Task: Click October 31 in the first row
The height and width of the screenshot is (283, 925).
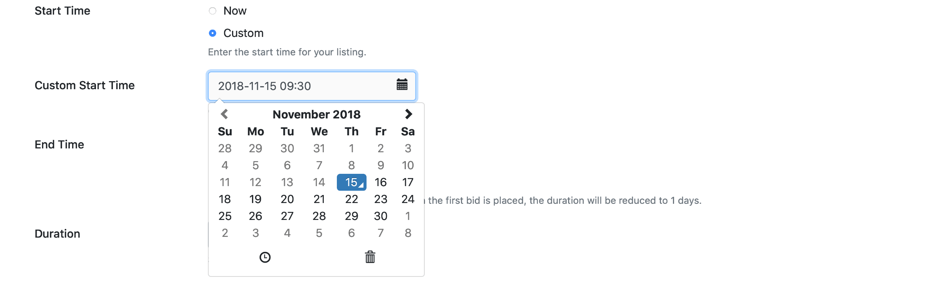Action: click(x=319, y=148)
